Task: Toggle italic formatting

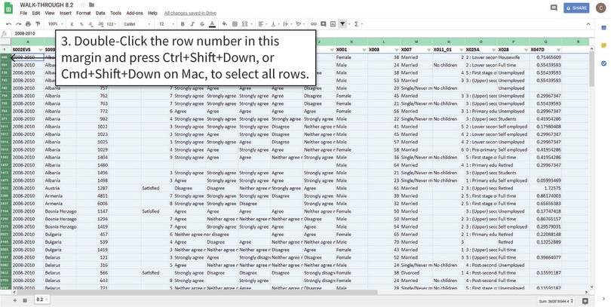Action: coord(192,24)
